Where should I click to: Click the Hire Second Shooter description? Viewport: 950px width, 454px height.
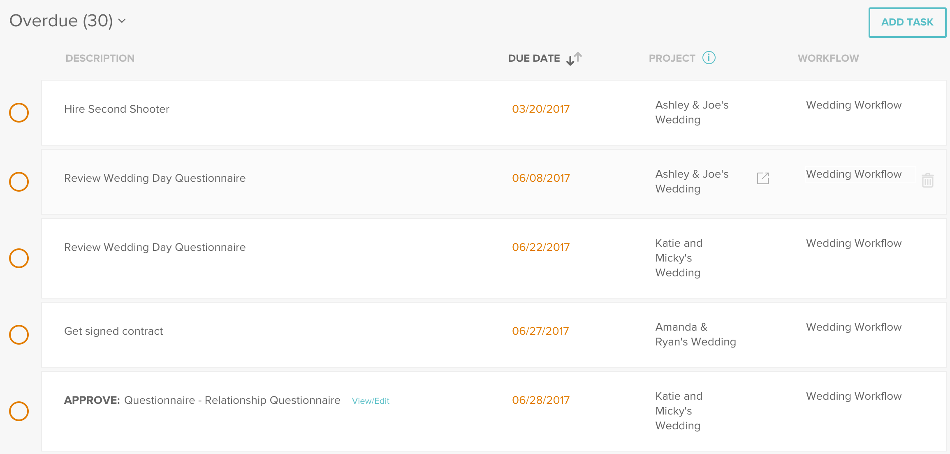click(116, 109)
